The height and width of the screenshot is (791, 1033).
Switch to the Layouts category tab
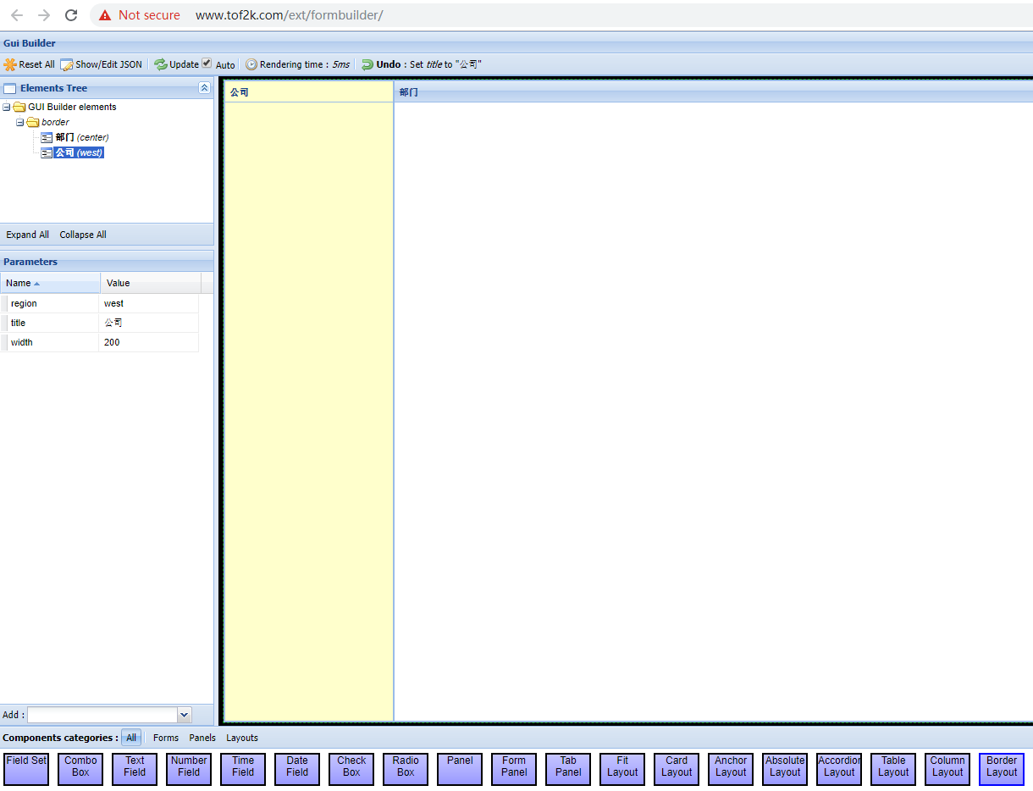coord(241,738)
